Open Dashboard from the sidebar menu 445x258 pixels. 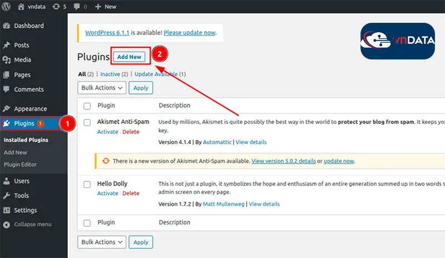[29, 26]
